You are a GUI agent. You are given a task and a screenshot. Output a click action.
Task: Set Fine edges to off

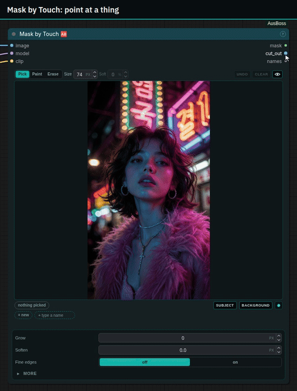tap(145, 362)
